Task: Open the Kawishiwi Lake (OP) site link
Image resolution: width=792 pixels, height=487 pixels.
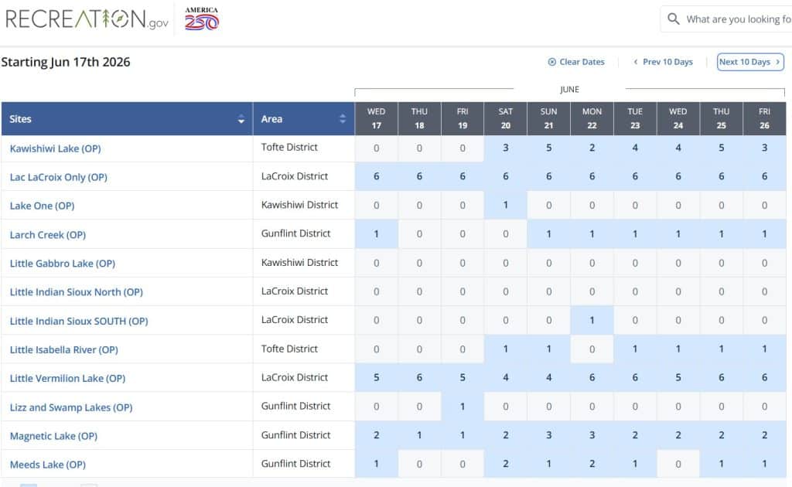Action: pos(55,148)
